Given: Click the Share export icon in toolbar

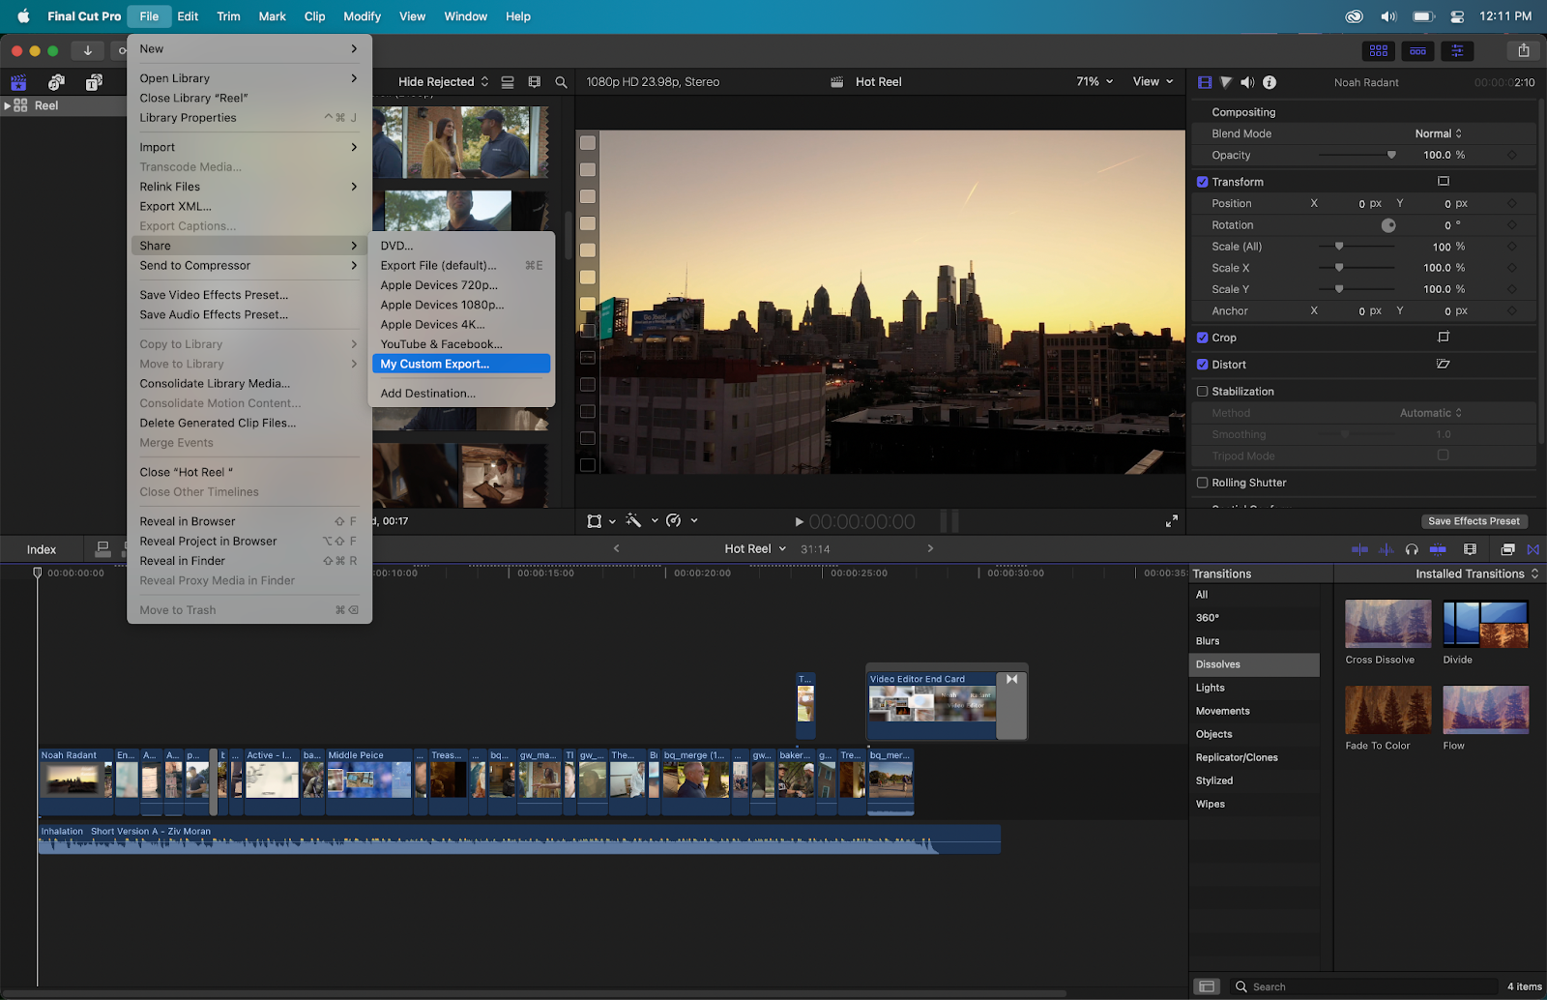Looking at the screenshot, I should 1524,50.
